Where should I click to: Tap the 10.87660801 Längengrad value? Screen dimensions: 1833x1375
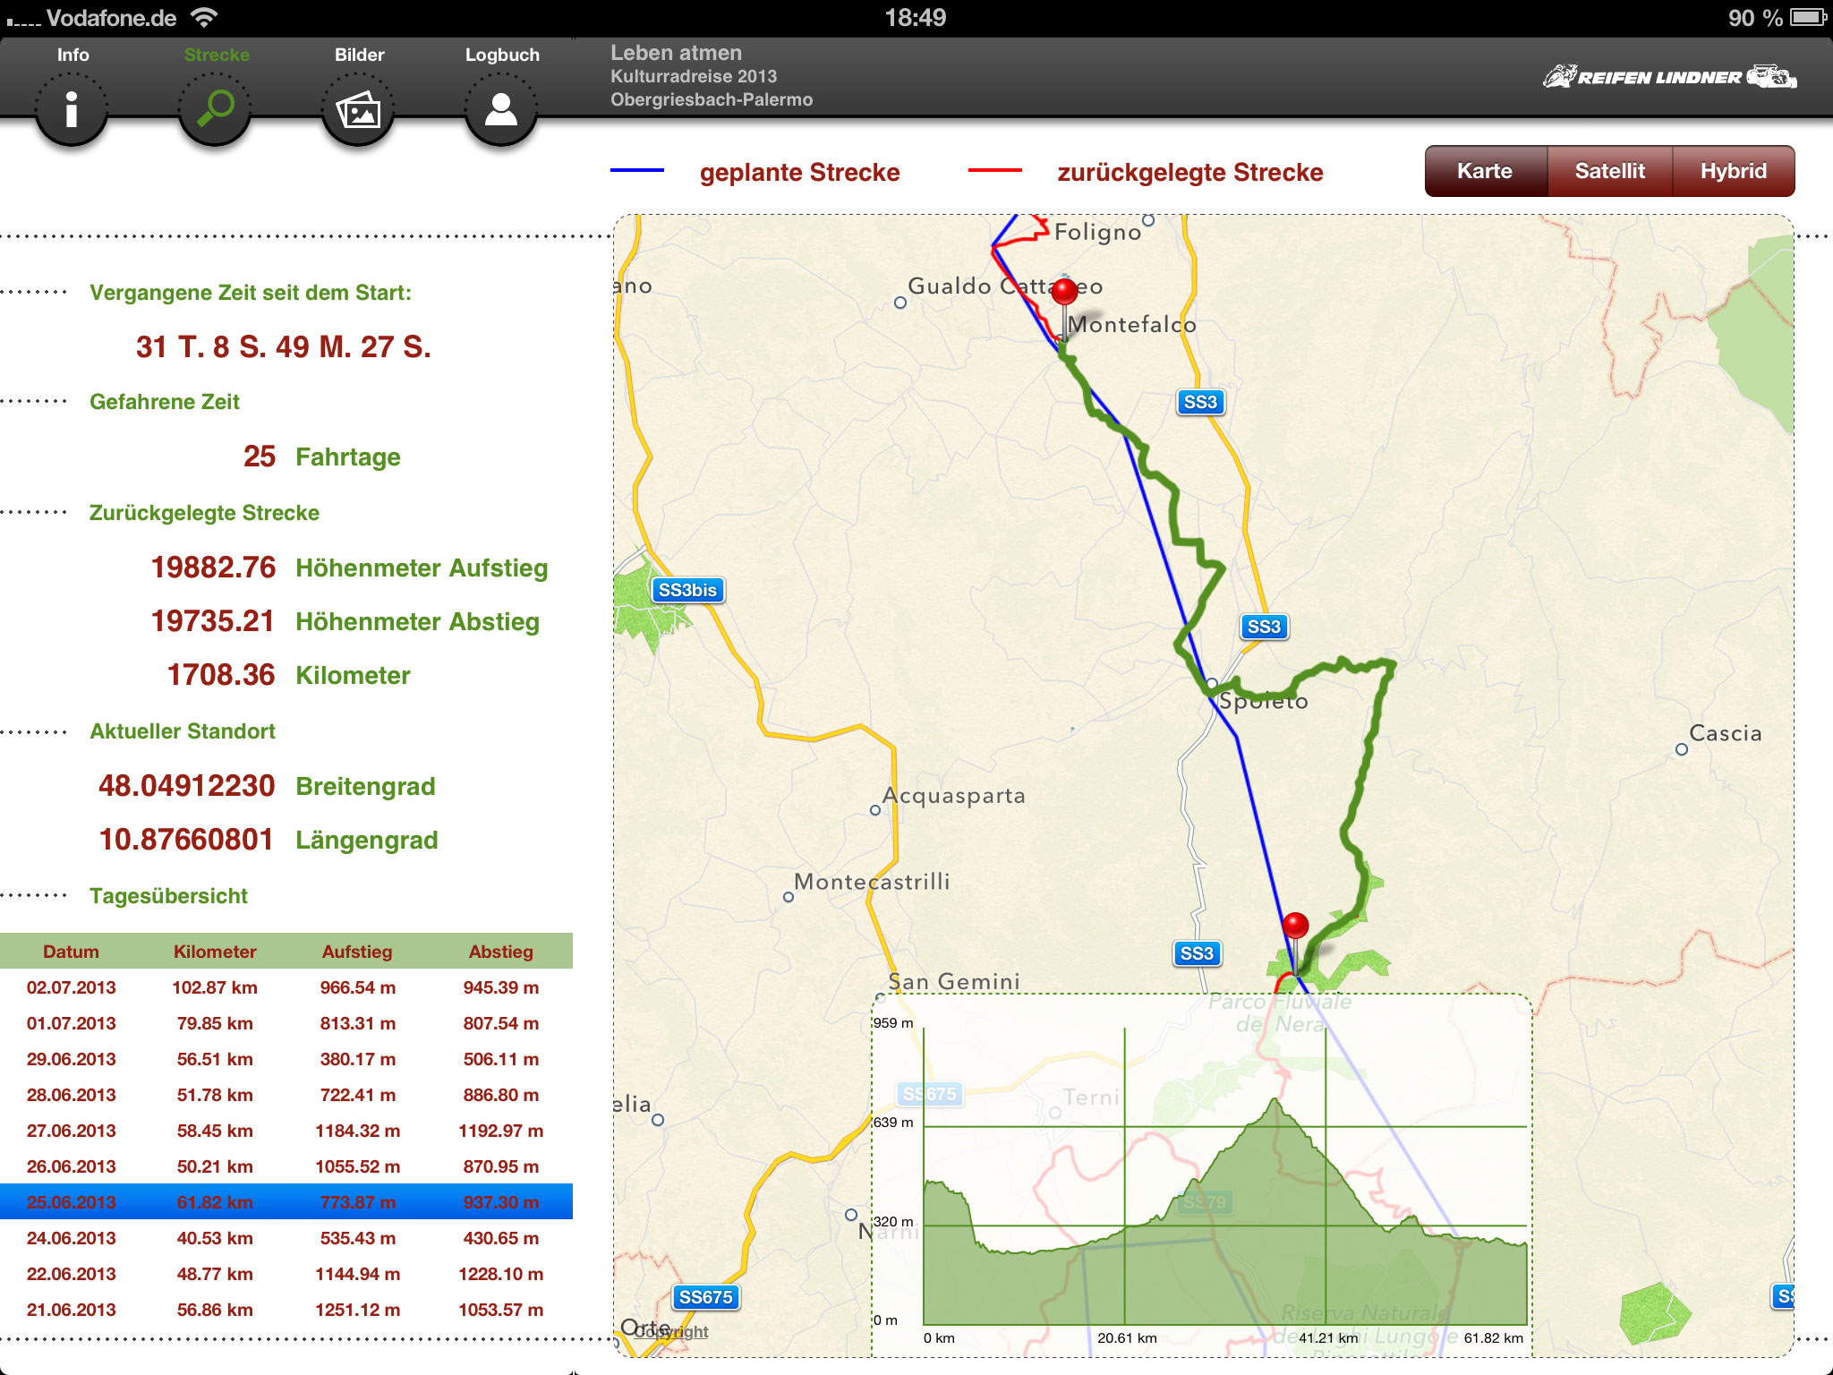point(186,840)
